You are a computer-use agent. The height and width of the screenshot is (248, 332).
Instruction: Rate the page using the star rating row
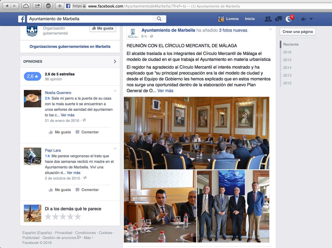point(63,216)
